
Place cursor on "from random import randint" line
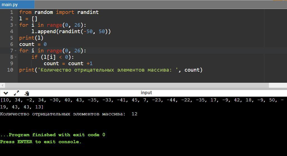pos(59,12)
